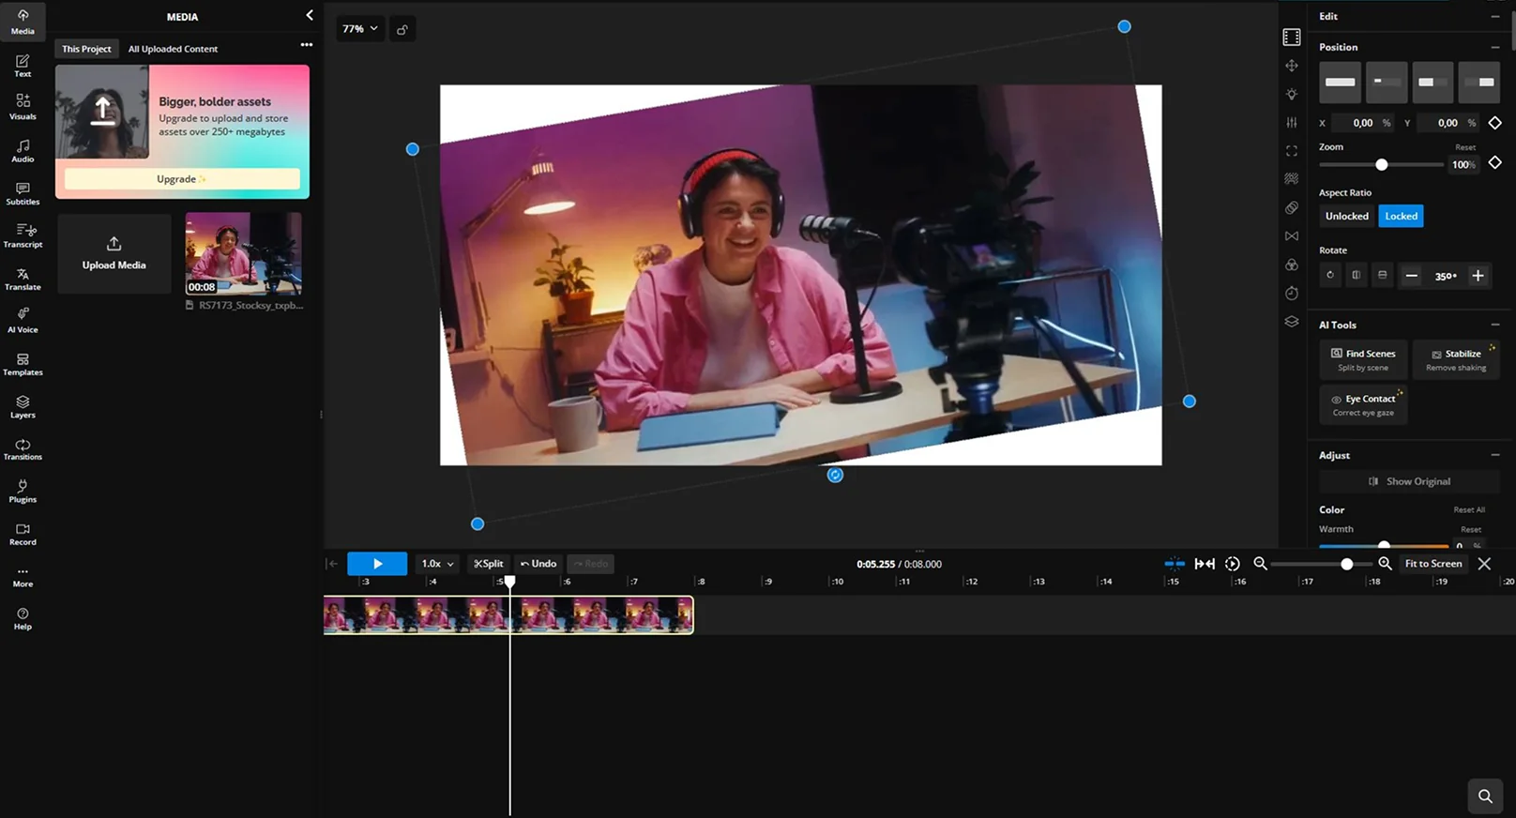Select the RS7173_Stocksy video thumbnail

pyautogui.click(x=243, y=253)
